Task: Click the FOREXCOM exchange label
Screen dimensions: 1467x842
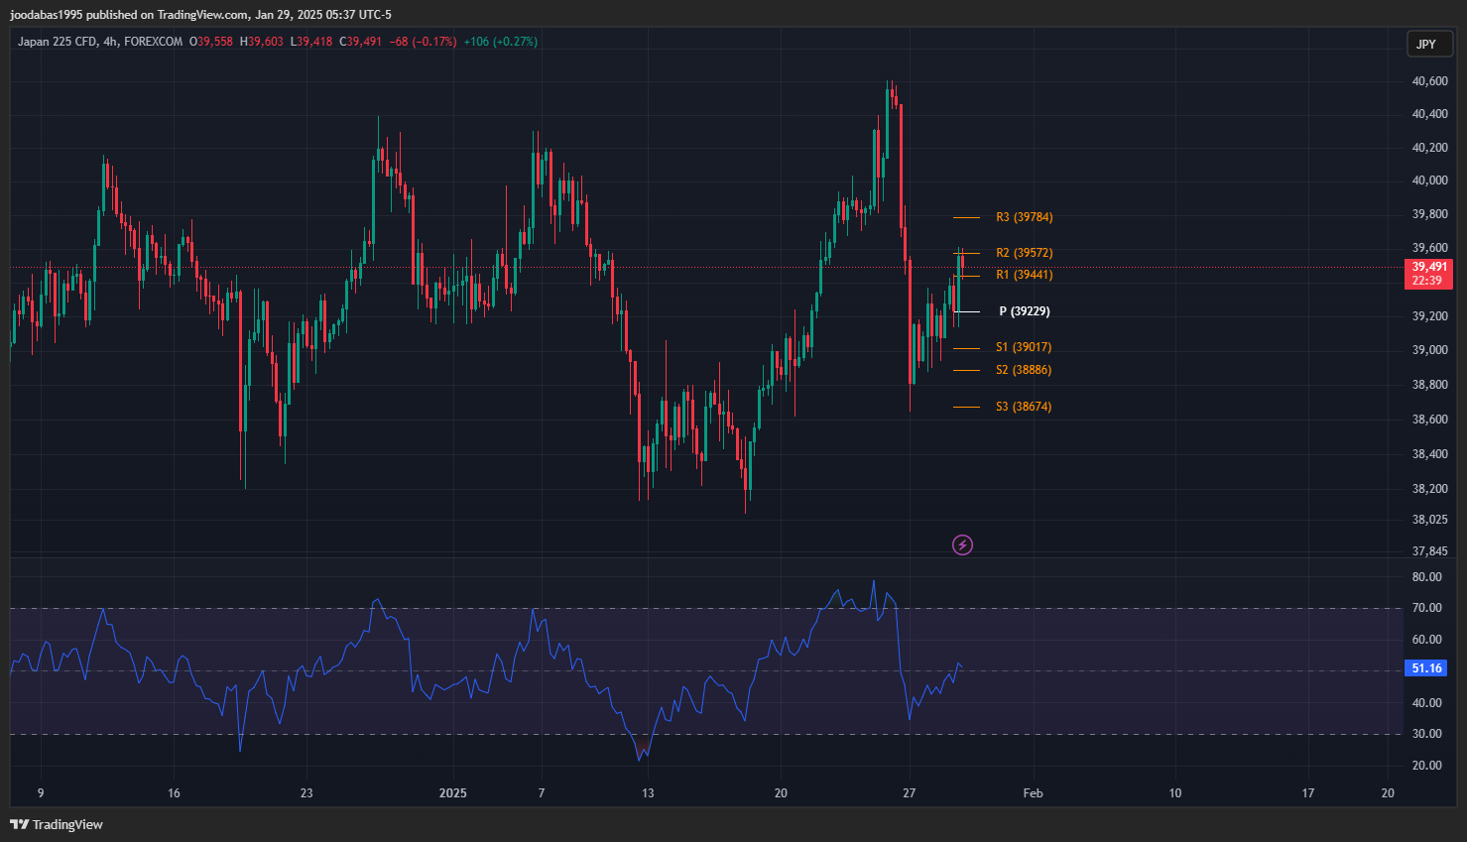Action: (154, 42)
